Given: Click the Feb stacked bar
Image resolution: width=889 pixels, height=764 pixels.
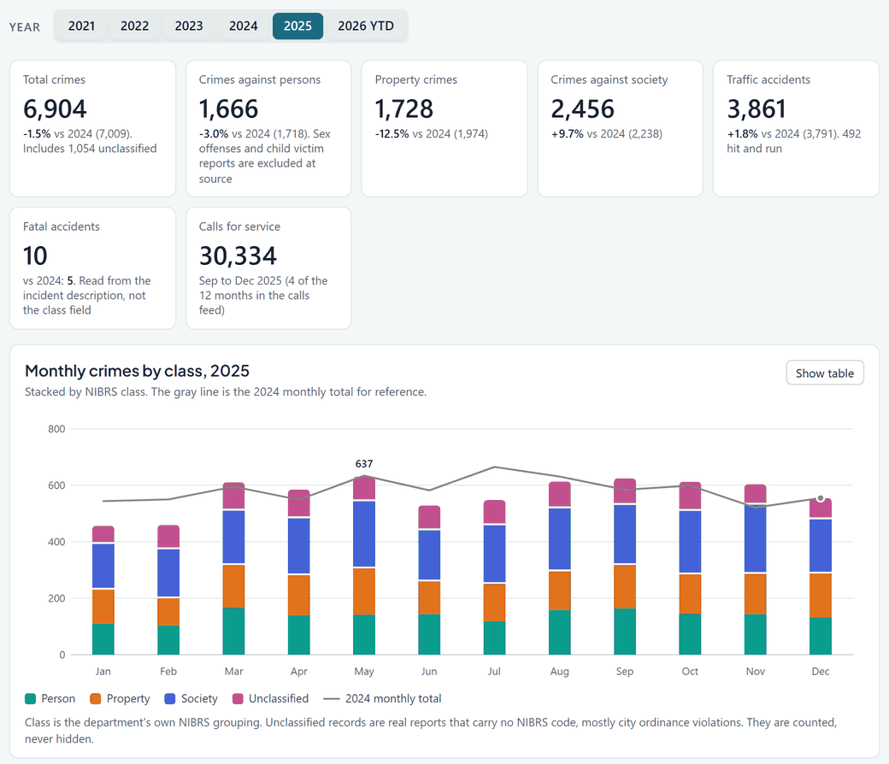Looking at the screenshot, I should 168,590.
